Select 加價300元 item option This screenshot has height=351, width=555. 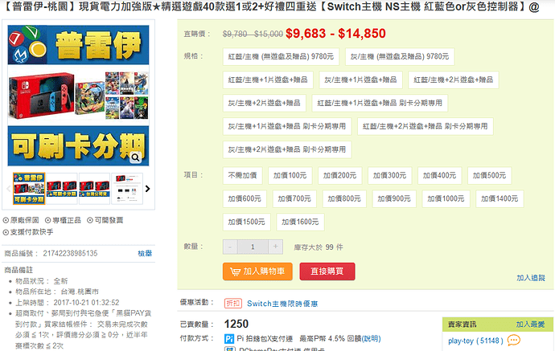[389, 176]
